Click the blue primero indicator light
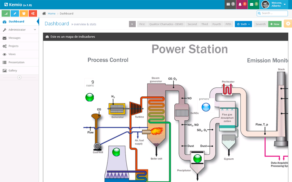292x182 pixels. 206,107
